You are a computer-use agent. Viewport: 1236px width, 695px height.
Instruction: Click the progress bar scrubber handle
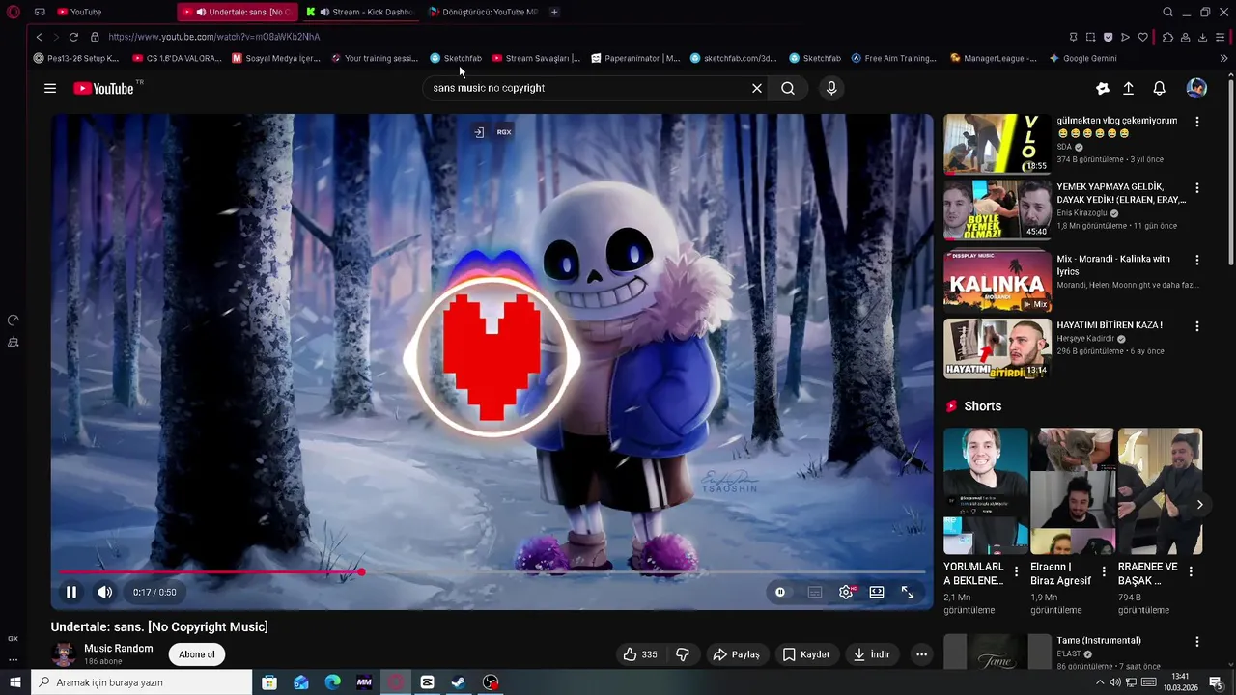click(361, 572)
